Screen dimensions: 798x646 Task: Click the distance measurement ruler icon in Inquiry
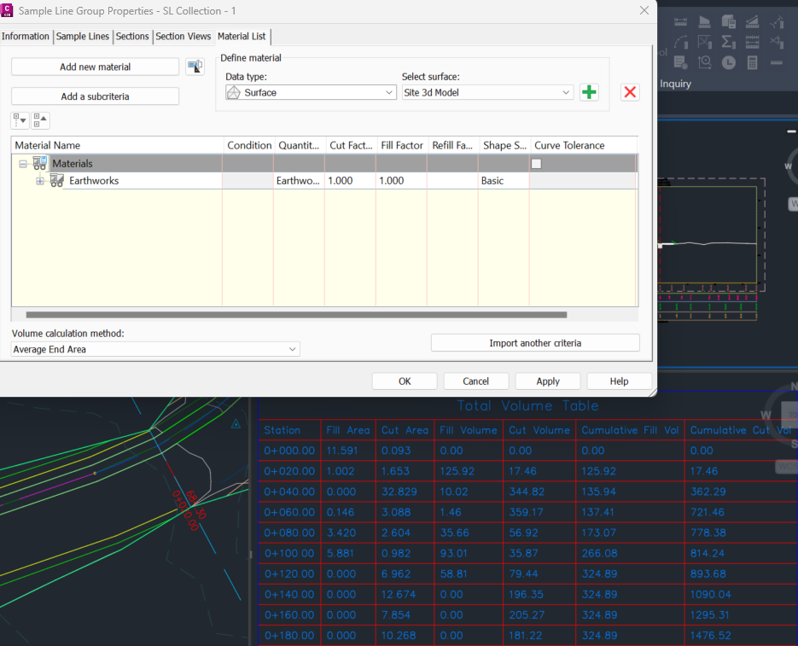[x=680, y=20]
